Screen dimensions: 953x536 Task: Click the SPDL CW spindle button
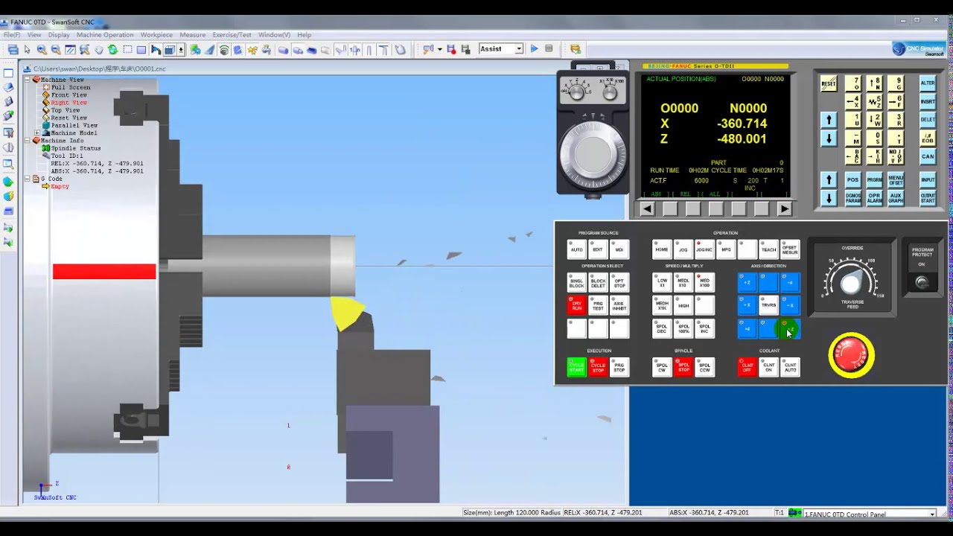coord(661,367)
